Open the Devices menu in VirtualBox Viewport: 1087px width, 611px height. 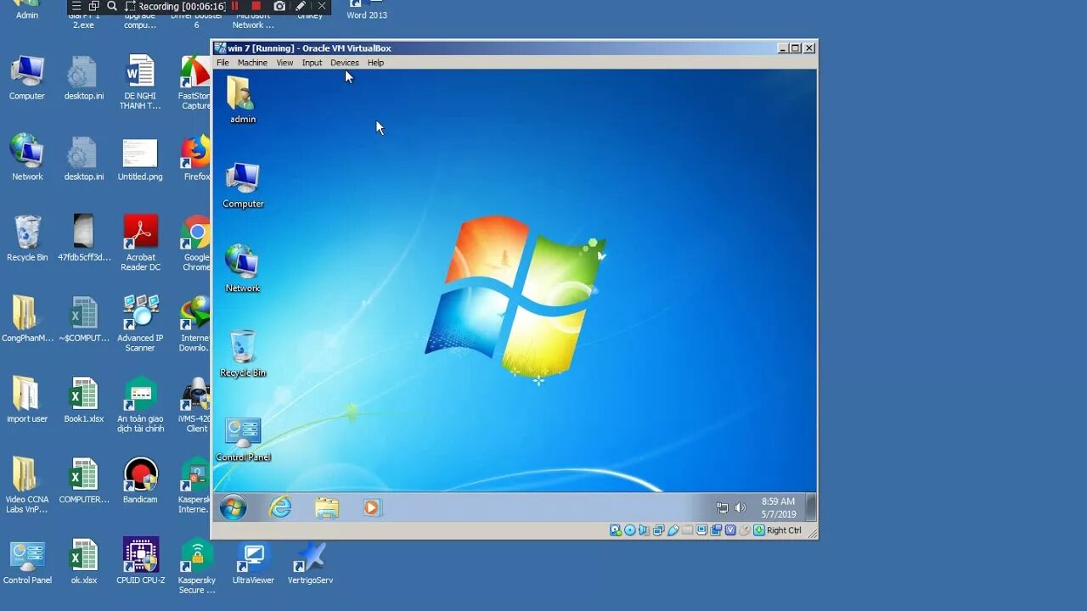pyautogui.click(x=344, y=63)
